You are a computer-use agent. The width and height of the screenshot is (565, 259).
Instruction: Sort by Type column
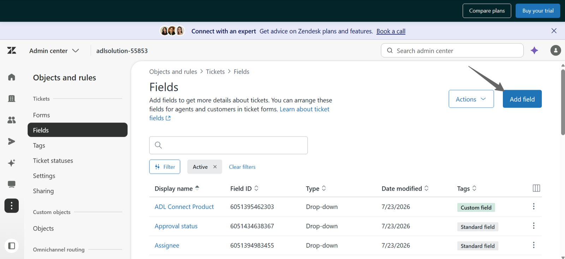pos(316,188)
